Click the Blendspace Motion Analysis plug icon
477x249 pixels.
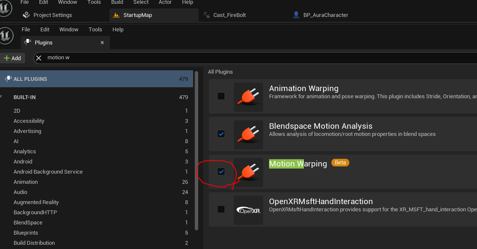click(x=248, y=135)
